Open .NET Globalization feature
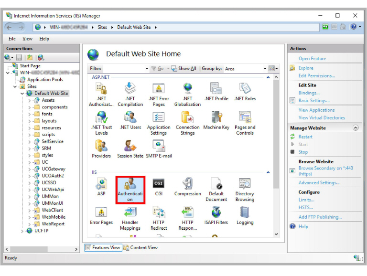The height and width of the screenshot is (276, 367). tap(187, 94)
